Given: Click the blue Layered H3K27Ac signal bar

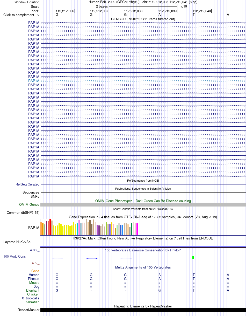Looking at the screenshot, I should [143, 246].
